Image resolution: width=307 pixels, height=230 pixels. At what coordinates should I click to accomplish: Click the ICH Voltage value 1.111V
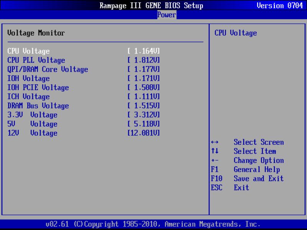coord(144,97)
